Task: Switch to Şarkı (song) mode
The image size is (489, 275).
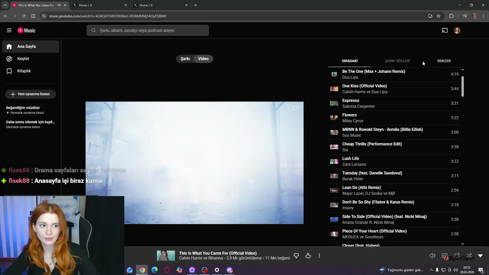Action: coord(185,59)
